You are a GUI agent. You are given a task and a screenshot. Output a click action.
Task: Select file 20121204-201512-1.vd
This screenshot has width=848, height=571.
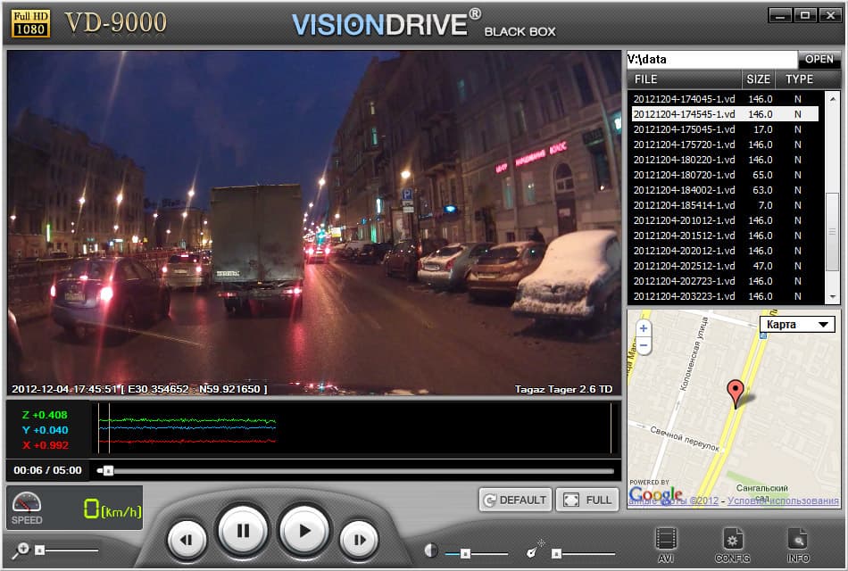725,236
